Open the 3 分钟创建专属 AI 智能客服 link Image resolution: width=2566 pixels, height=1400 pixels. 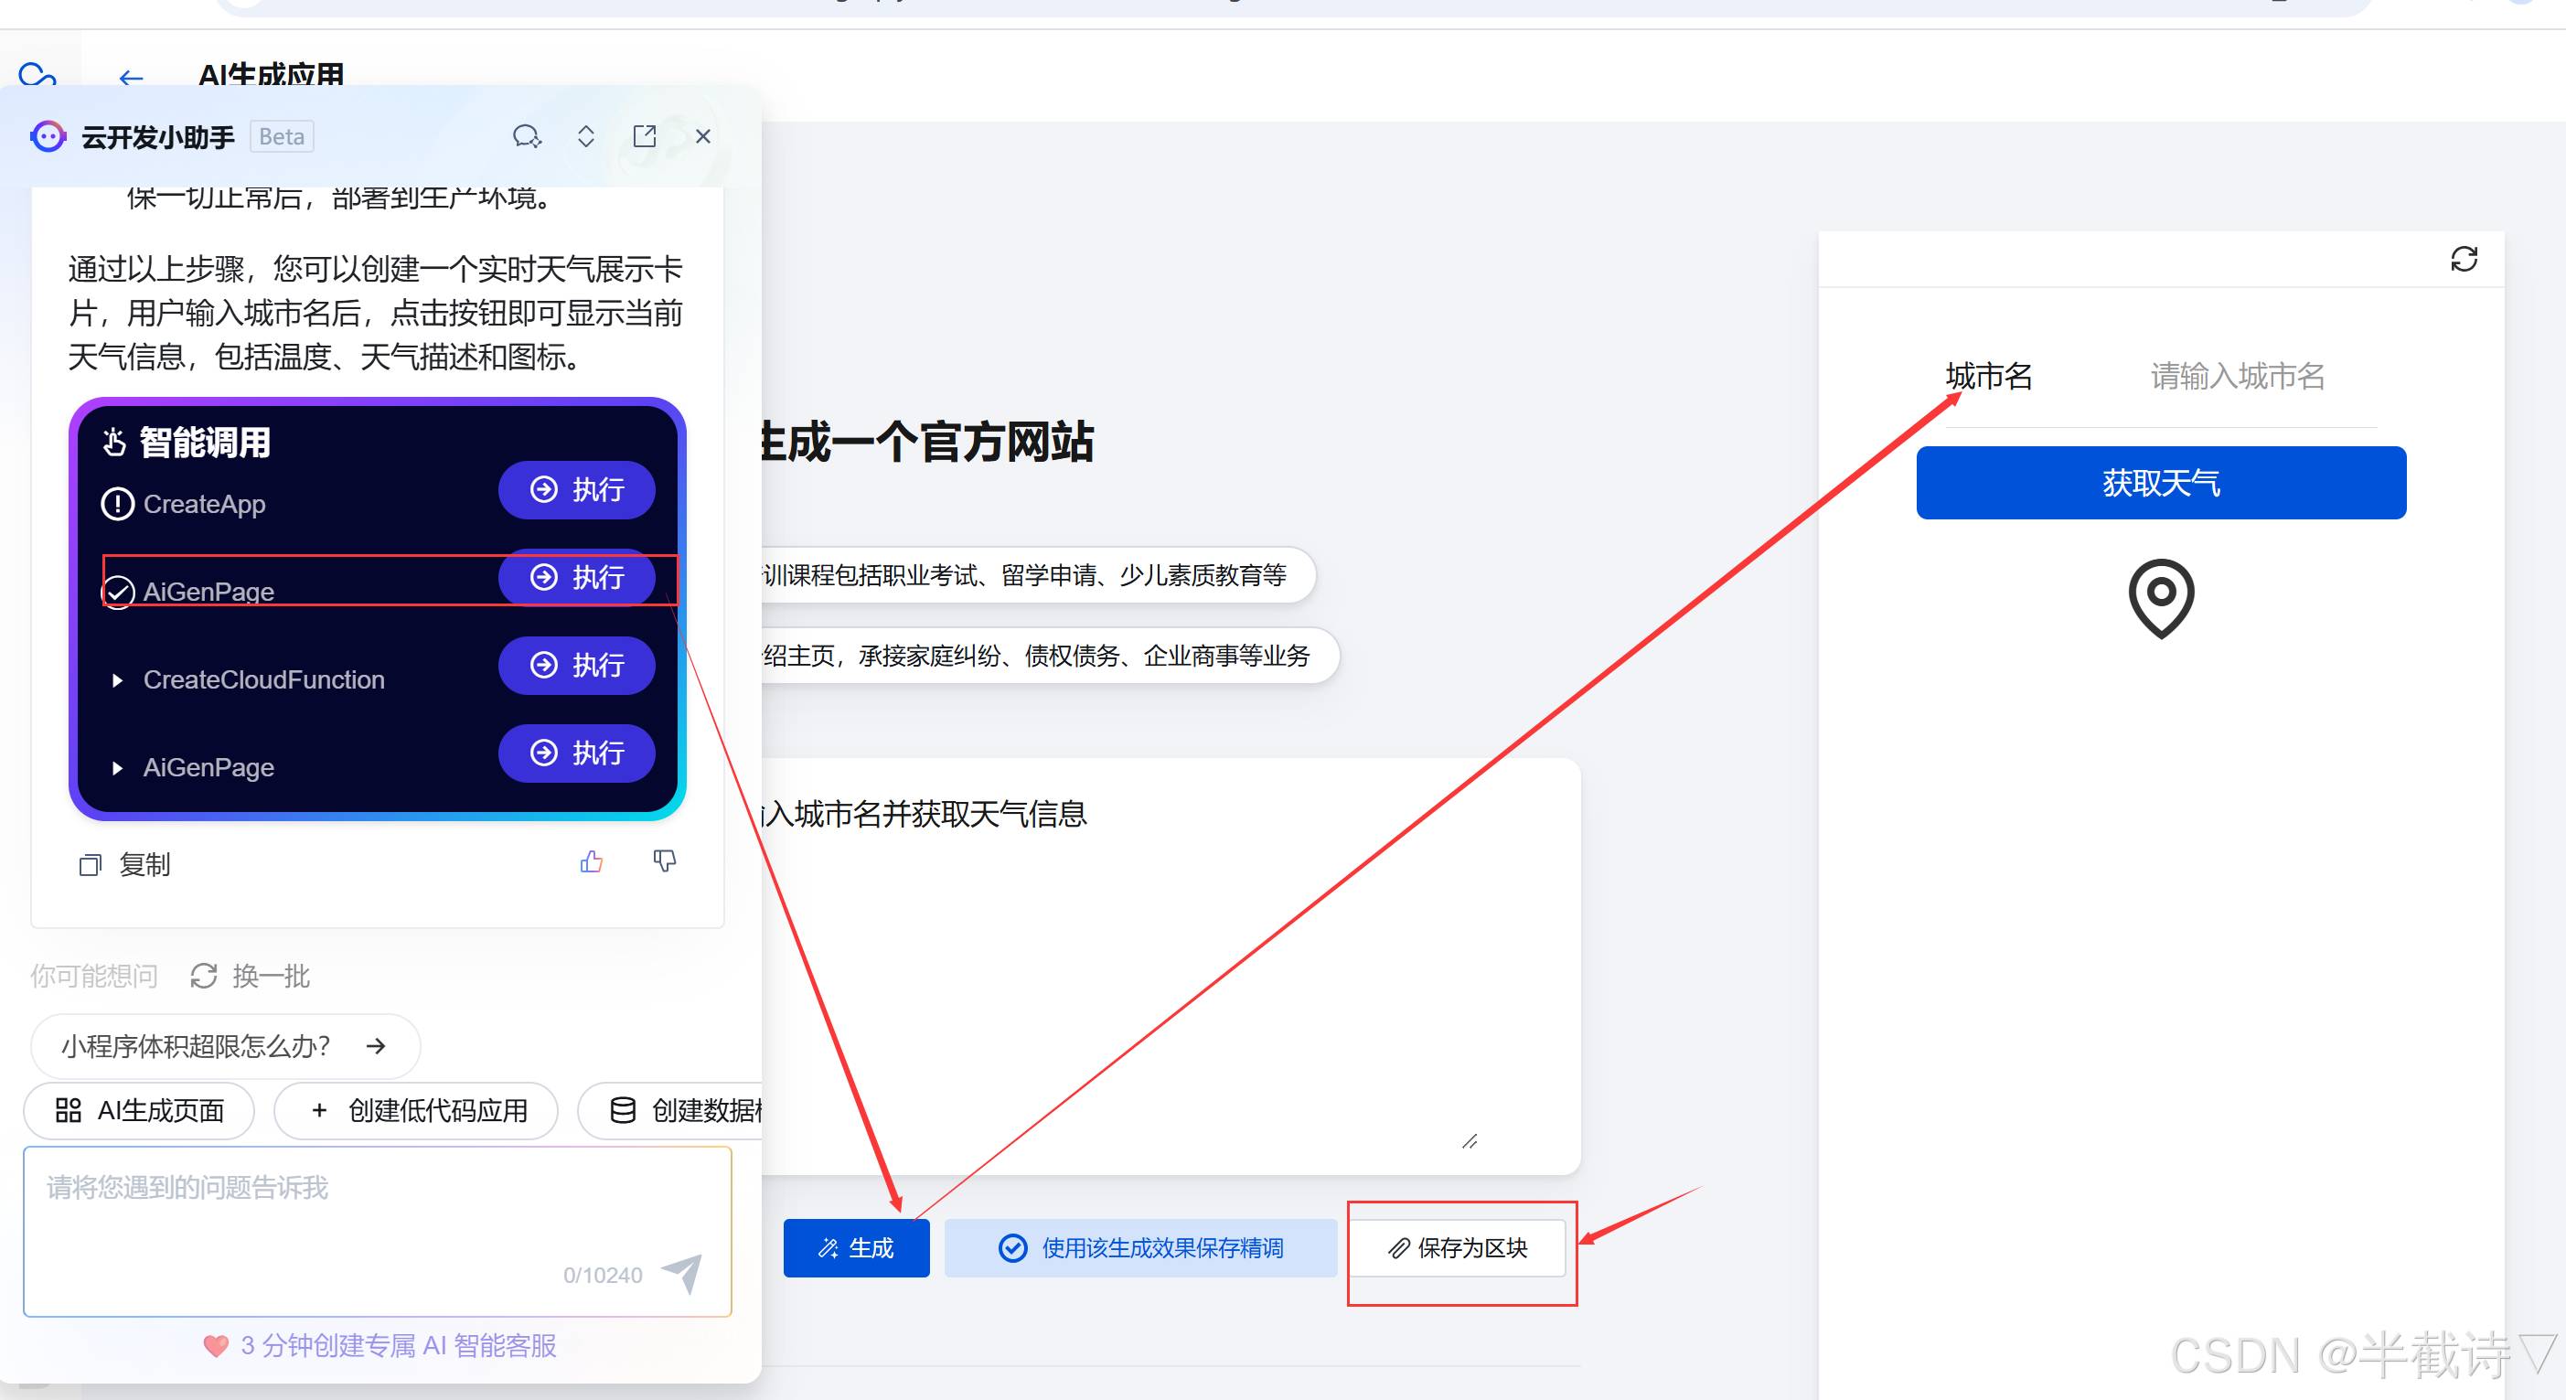click(380, 1345)
